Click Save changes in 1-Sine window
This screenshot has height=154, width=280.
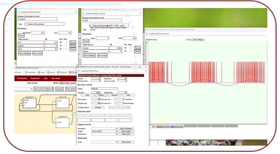tap(89, 55)
